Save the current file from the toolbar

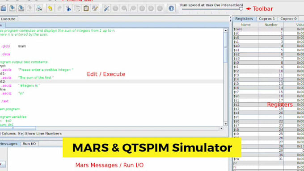coord(12,8)
